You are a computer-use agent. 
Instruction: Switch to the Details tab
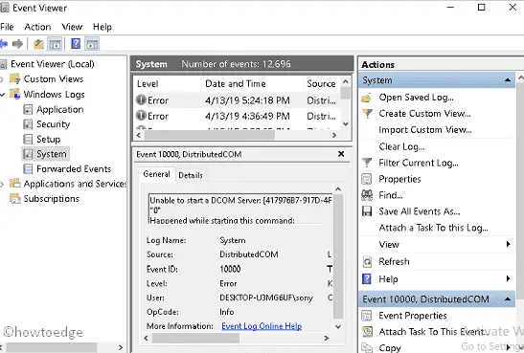191,175
